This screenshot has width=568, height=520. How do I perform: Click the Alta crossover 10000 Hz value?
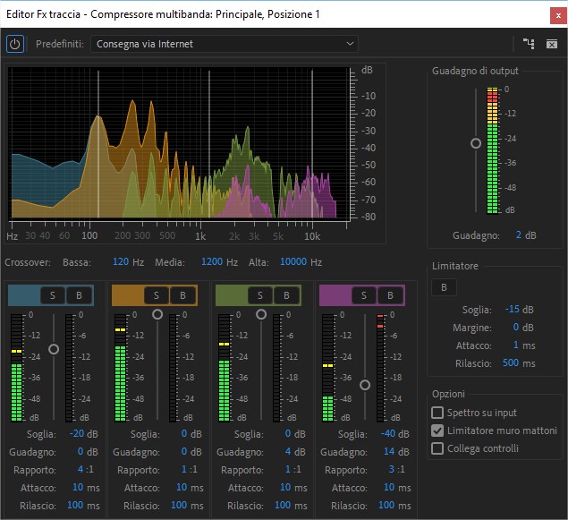tap(293, 262)
